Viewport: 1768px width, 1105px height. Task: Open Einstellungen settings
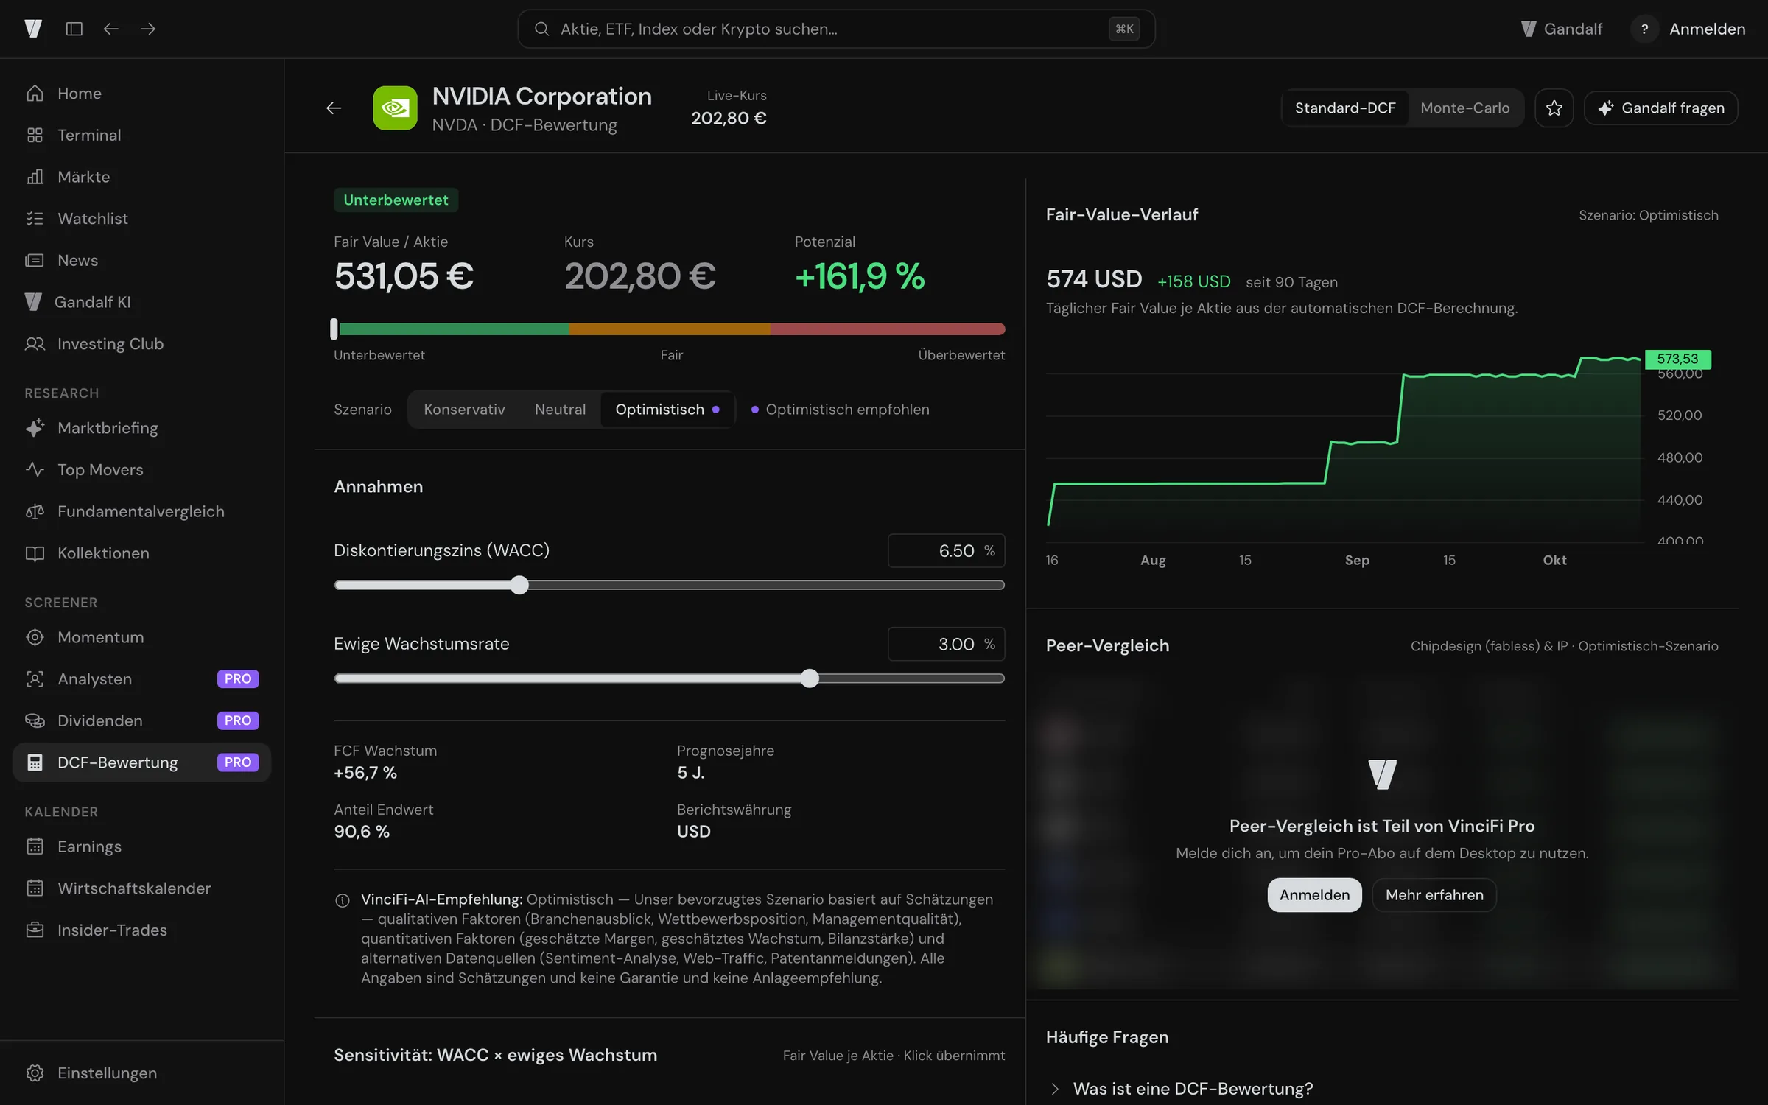click(141, 1073)
